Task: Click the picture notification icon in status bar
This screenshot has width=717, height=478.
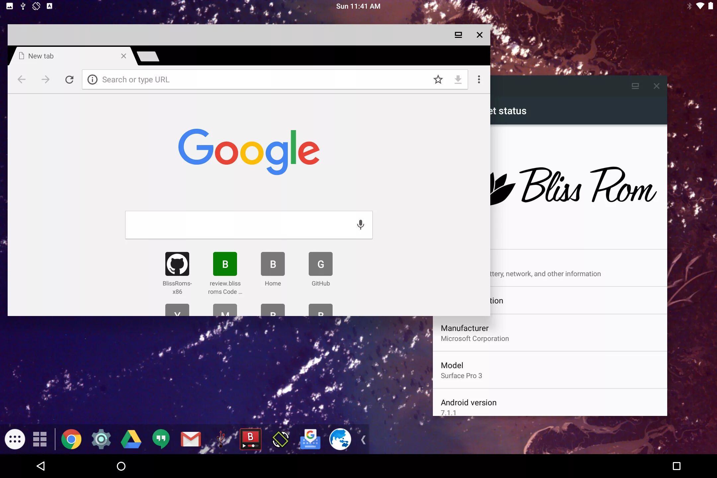Action: pos(10,6)
